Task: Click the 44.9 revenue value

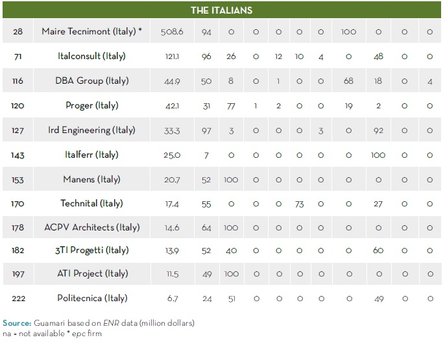Action: (172, 80)
